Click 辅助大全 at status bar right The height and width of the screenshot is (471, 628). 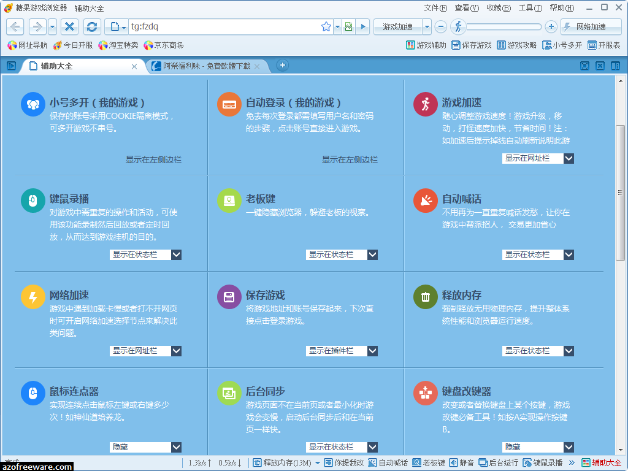601,463
